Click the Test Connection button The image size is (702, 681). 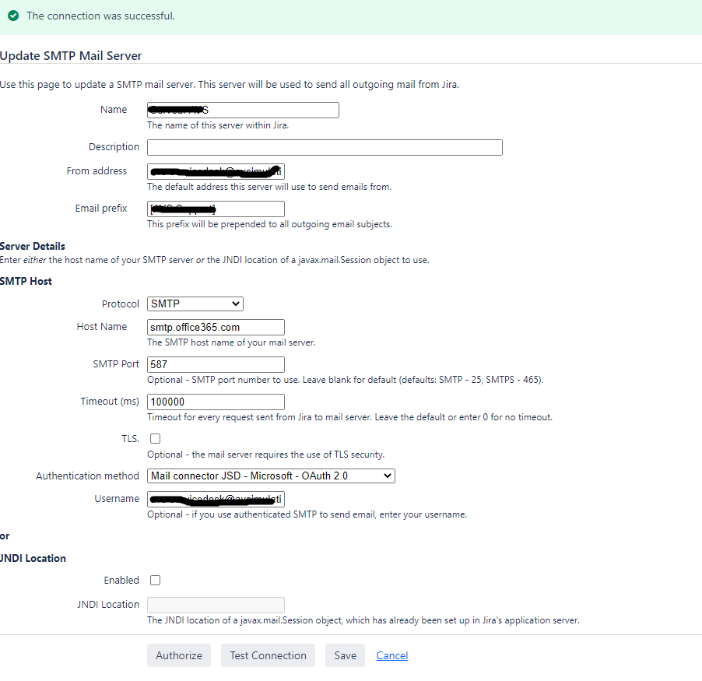coord(268,655)
